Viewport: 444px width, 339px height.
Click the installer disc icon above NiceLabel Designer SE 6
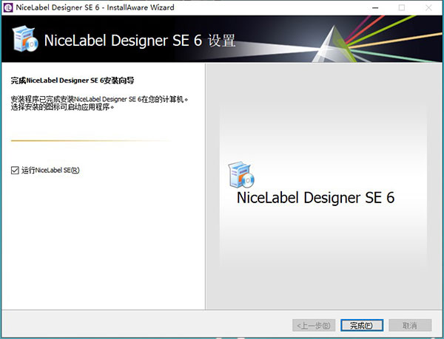(241, 174)
